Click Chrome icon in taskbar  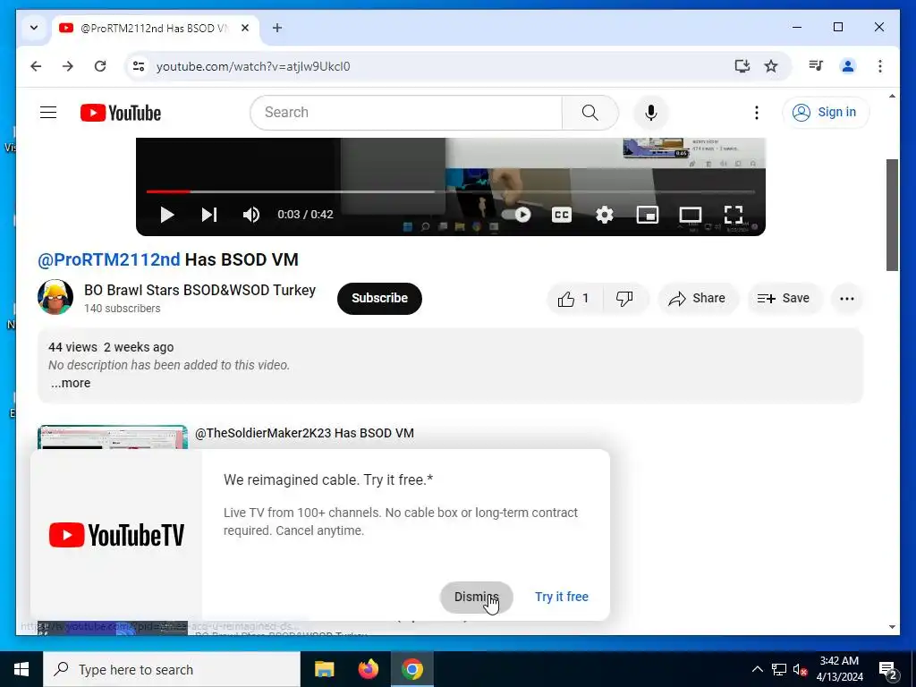click(x=411, y=669)
